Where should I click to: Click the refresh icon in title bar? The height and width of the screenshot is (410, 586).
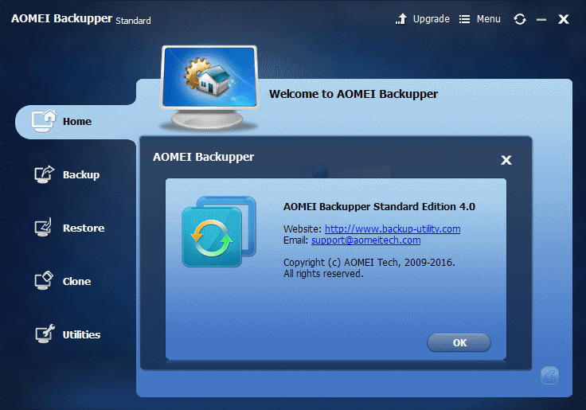click(520, 19)
